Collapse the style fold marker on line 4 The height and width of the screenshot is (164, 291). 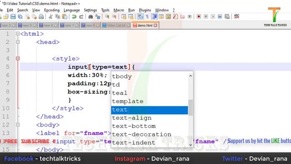click(18, 59)
